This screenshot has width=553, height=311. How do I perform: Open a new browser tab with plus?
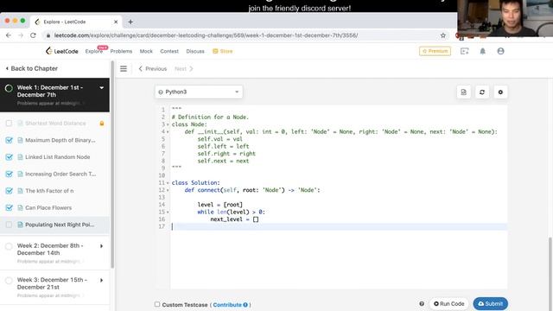pyautogui.click(x=130, y=22)
